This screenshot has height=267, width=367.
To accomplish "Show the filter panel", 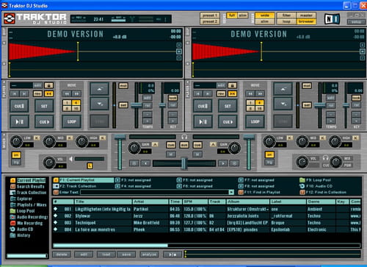I will tap(286, 15).
